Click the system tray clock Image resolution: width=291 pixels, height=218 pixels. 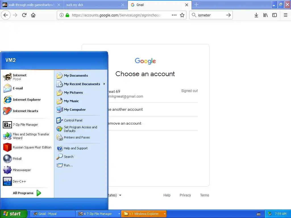click(280, 214)
